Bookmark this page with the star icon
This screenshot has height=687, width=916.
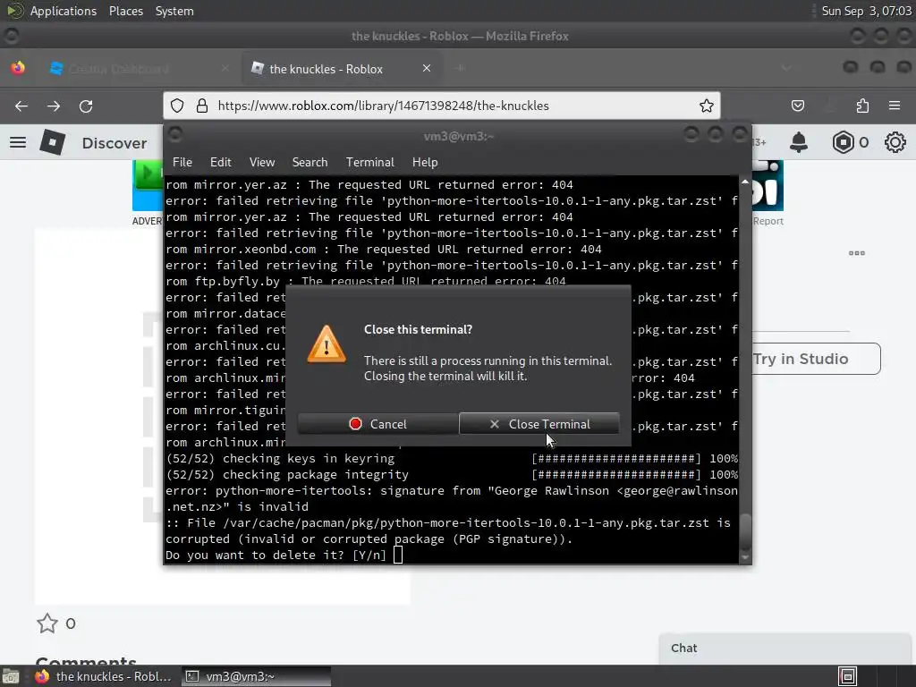[707, 106]
